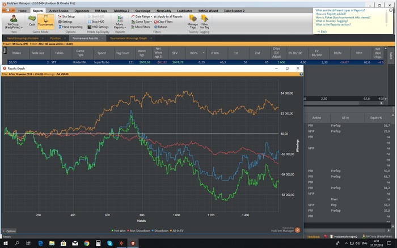Open Hand Importing
The image size is (397, 248).
click(70, 27)
